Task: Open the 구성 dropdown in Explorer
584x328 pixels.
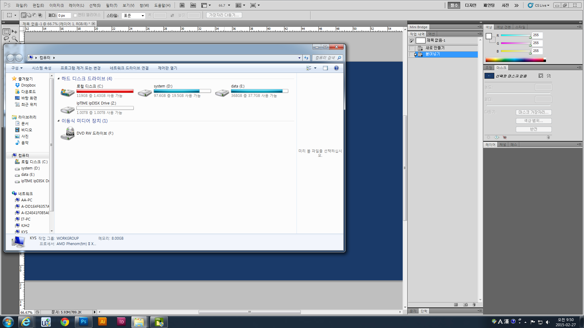Action: pos(17,68)
